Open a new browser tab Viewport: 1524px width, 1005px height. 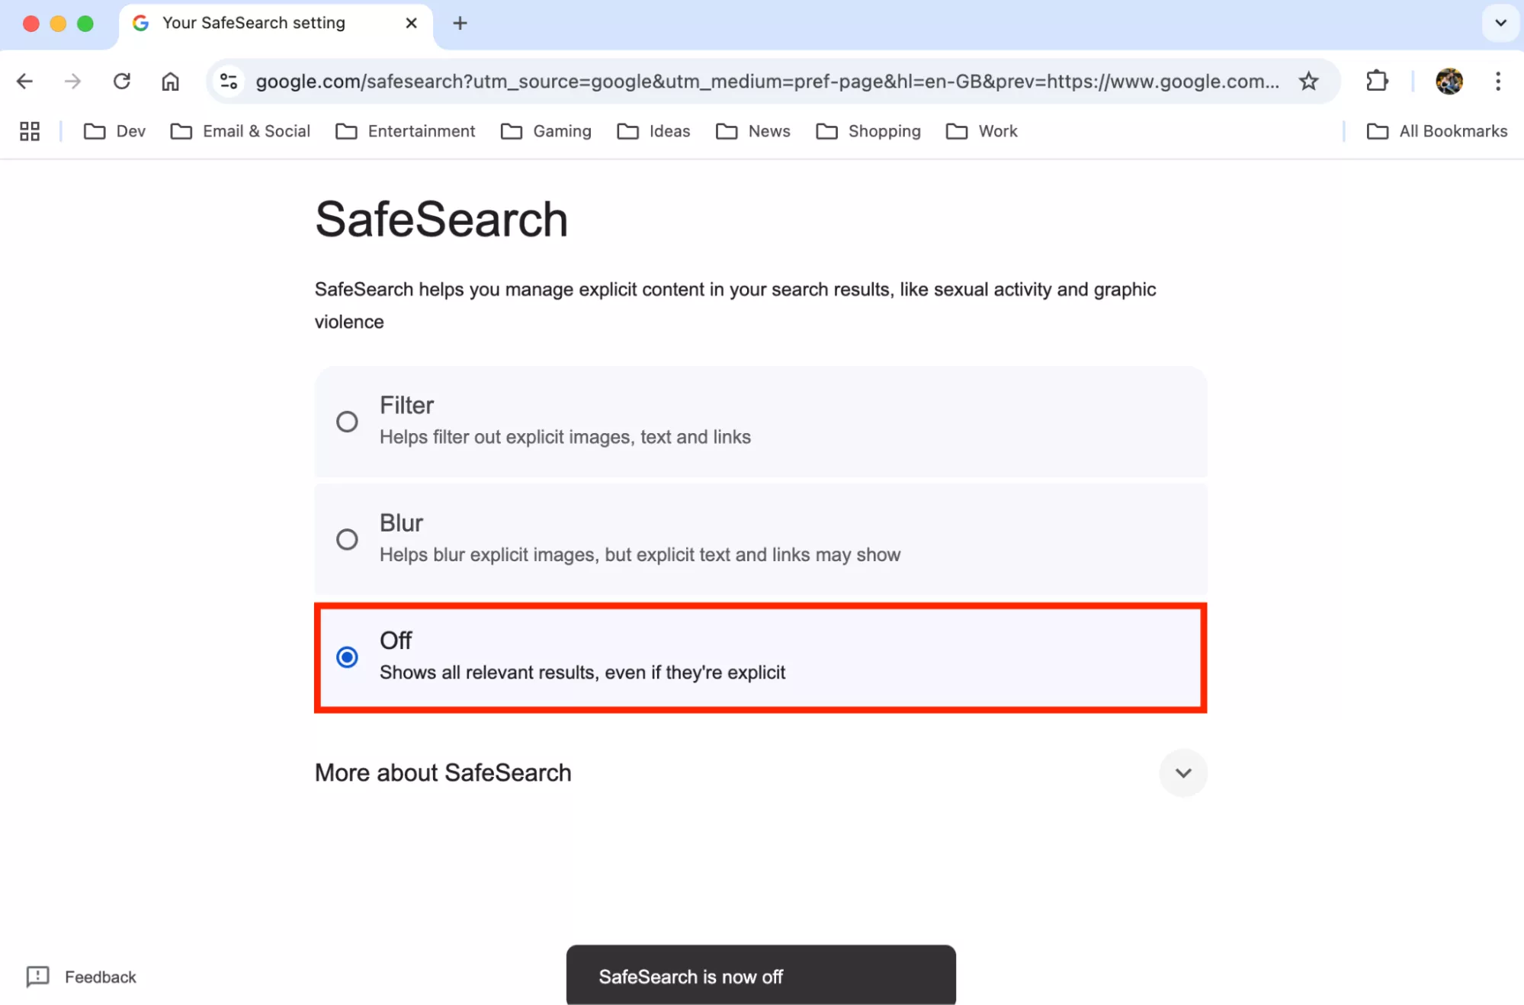pyautogui.click(x=460, y=23)
